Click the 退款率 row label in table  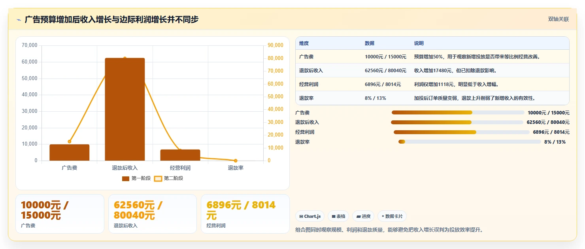pos(306,98)
